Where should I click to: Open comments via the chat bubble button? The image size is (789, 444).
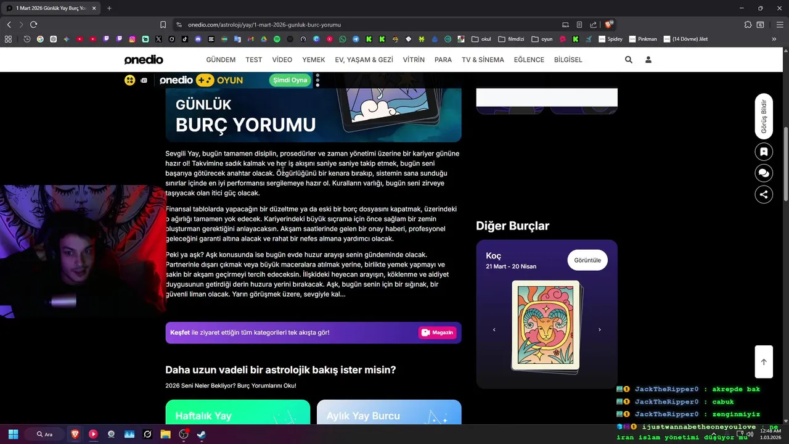[764, 173]
